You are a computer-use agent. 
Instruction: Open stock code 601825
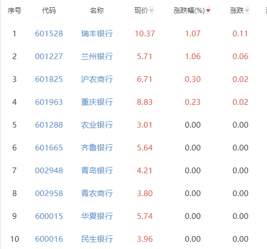coord(49,79)
